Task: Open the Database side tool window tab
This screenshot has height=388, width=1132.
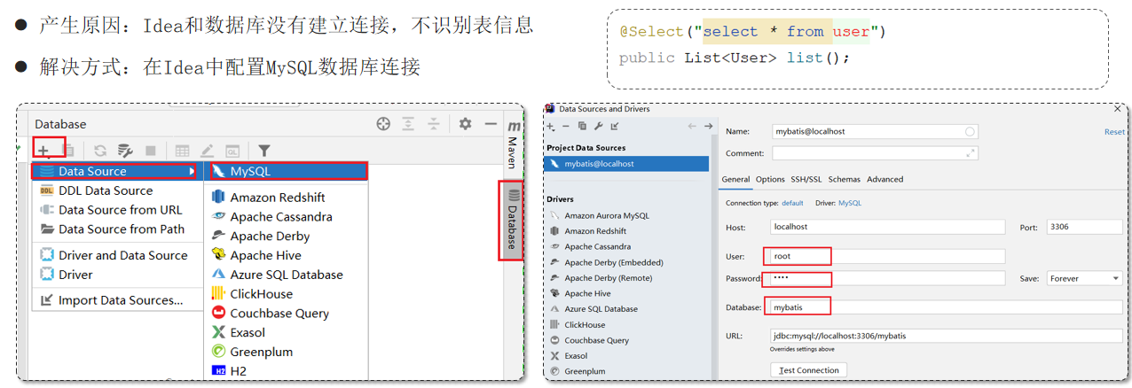Action: click(513, 220)
